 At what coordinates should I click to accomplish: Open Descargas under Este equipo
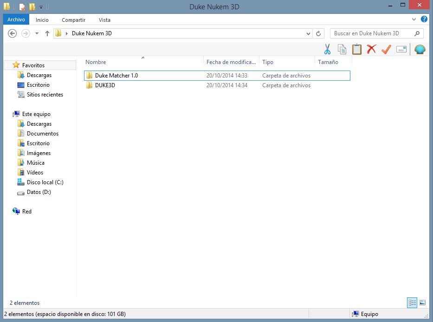pyautogui.click(x=39, y=124)
